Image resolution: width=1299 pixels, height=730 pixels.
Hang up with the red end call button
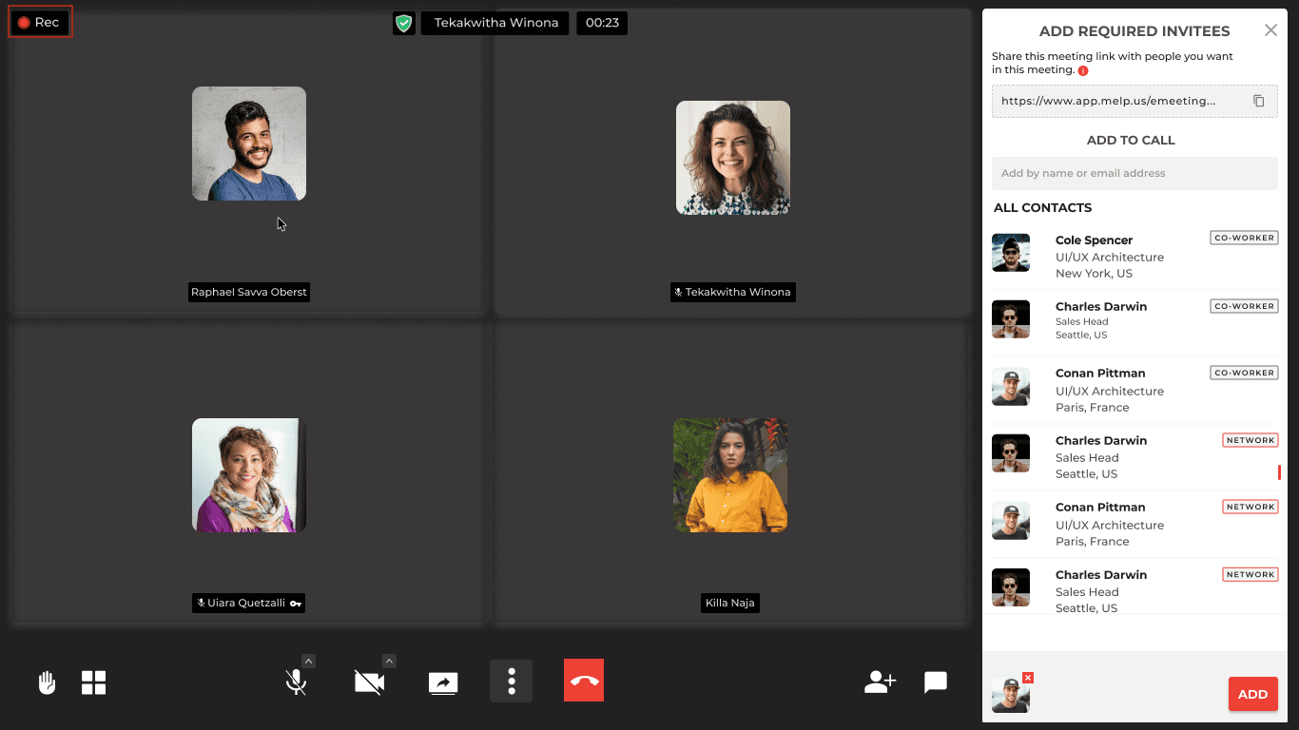584,681
